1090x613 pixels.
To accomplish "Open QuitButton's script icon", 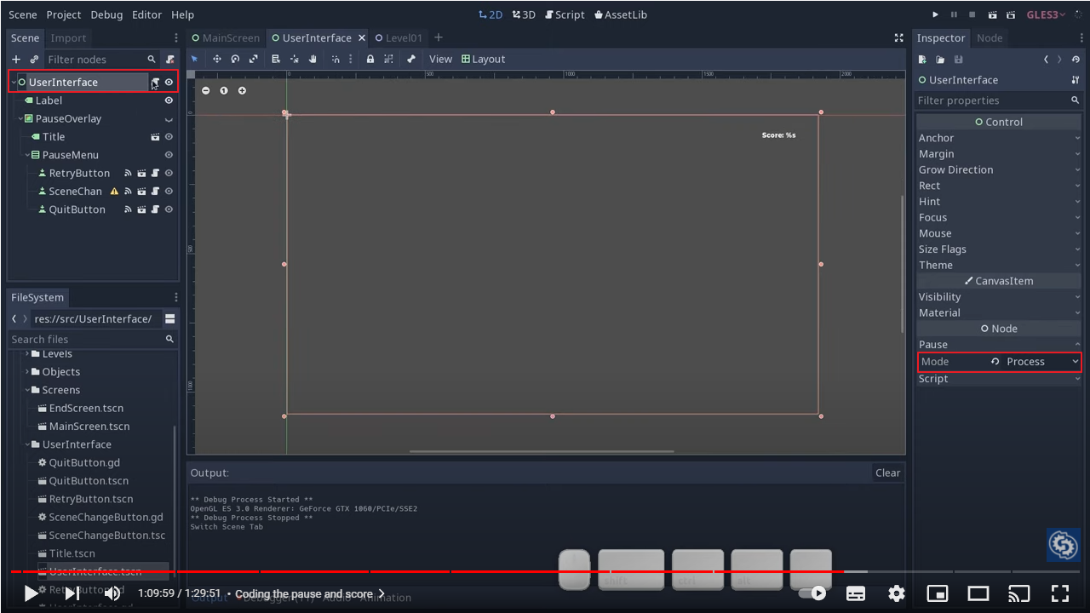I will coord(155,209).
